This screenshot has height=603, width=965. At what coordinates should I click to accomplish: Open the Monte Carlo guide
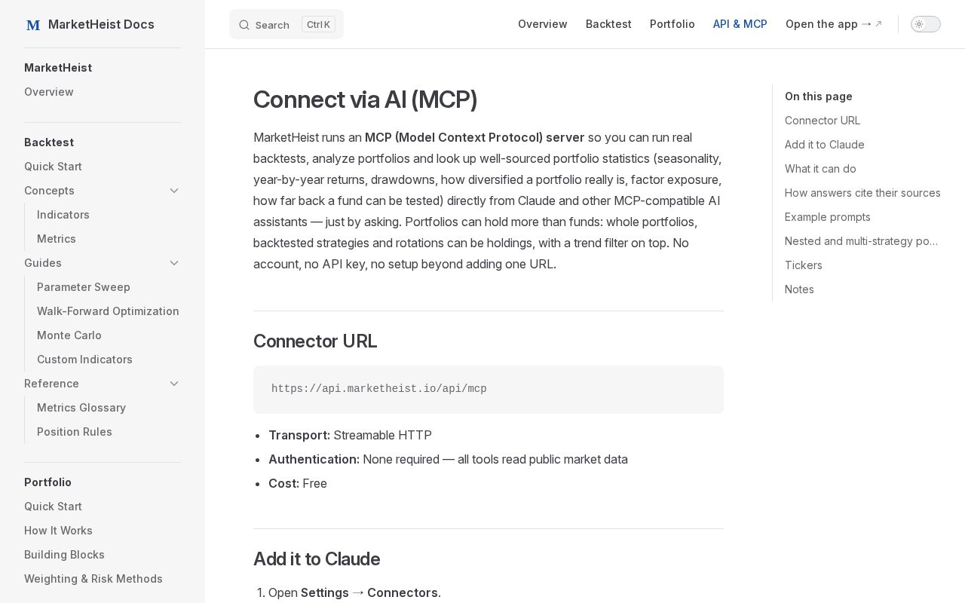pos(69,335)
